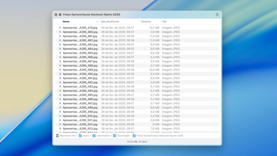Click the date cell of A290_499.jpg

(x=118, y=112)
